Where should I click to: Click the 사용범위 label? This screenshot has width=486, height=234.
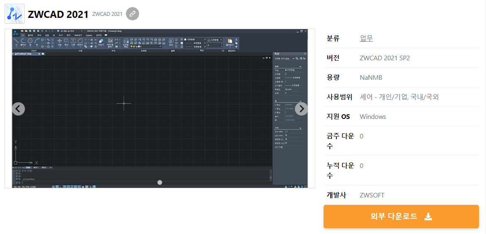pyautogui.click(x=340, y=97)
